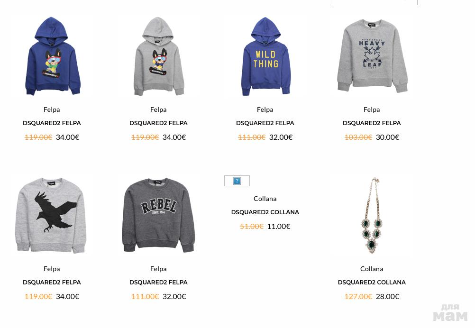Click the для мам watermark logo
The image size is (475, 328).
click(450, 312)
